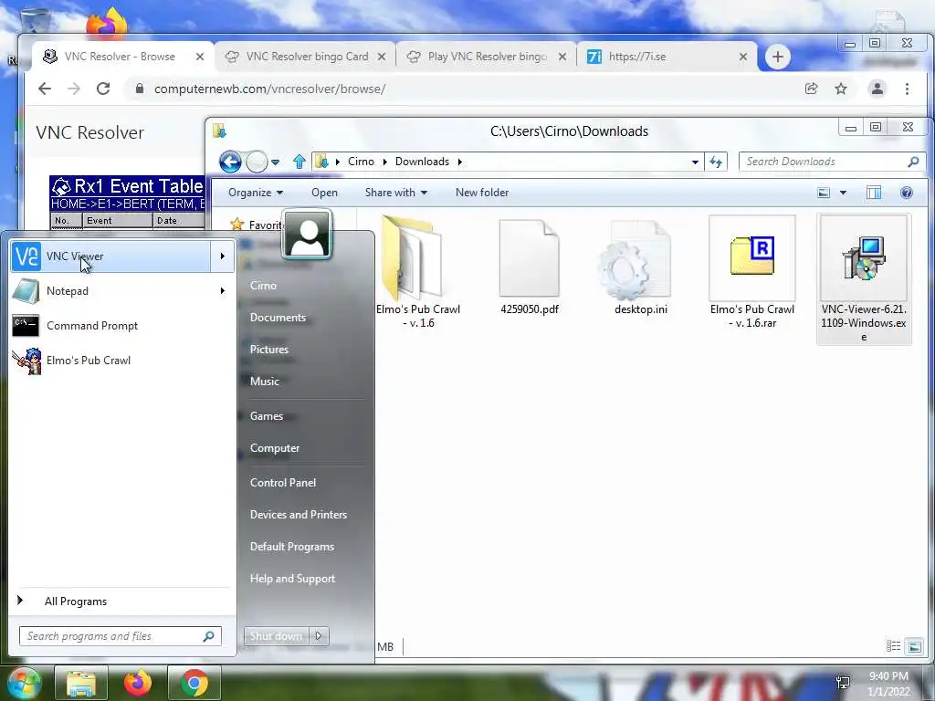Open Music from Start menu
Screen dimensions: 935x701
pos(264,382)
